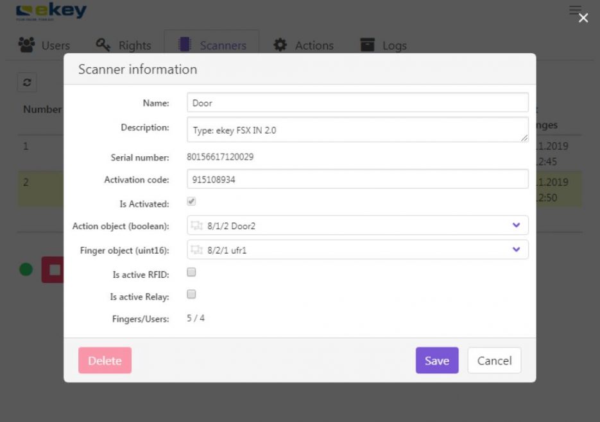Click the Activation code label
The height and width of the screenshot is (422, 600).
(x=137, y=179)
